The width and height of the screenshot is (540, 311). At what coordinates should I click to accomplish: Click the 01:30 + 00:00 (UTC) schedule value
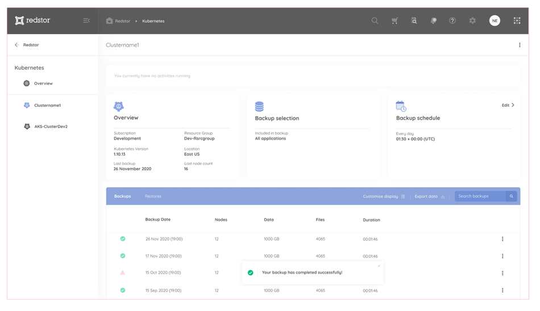(x=416, y=140)
